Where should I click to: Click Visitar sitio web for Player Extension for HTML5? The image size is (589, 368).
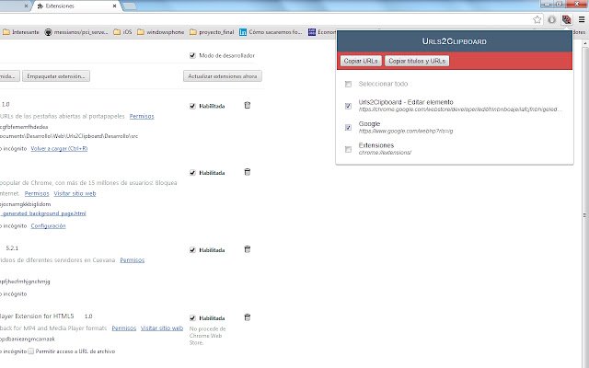coord(162,328)
